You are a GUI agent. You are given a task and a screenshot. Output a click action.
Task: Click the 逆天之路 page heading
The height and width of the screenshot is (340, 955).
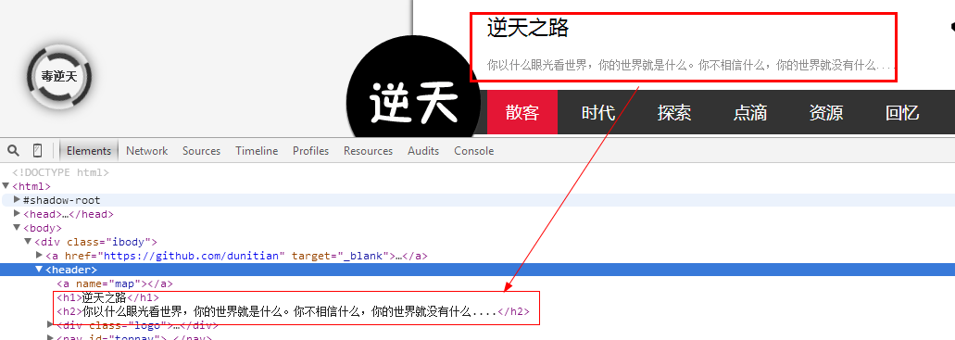[x=527, y=28]
